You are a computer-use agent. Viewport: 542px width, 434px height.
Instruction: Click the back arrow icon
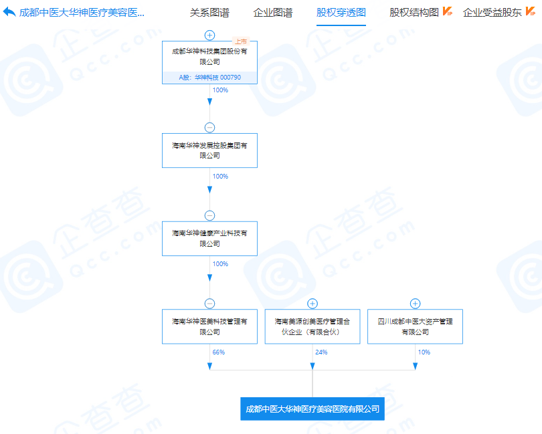(9, 12)
